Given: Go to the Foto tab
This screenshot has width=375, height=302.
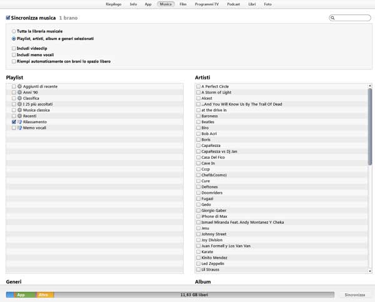Looking at the screenshot, I should [x=268, y=4].
